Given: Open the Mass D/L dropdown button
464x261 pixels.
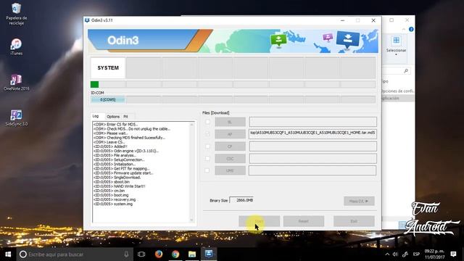Looking at the screenshot, I should click(x=359, y=201).
